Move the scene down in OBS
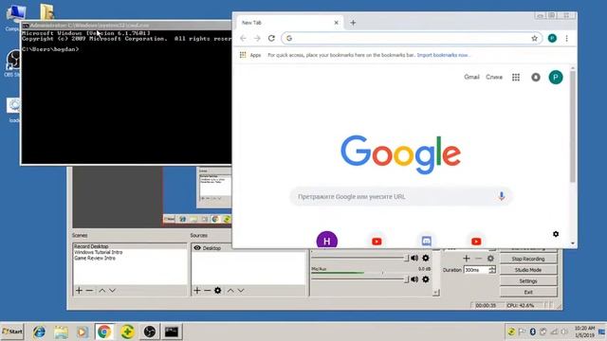 (x=112, y=291)
